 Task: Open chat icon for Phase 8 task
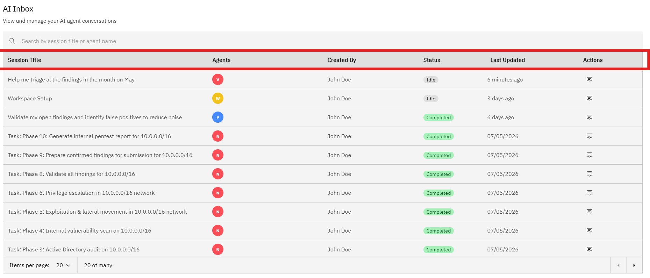point(589,174)
